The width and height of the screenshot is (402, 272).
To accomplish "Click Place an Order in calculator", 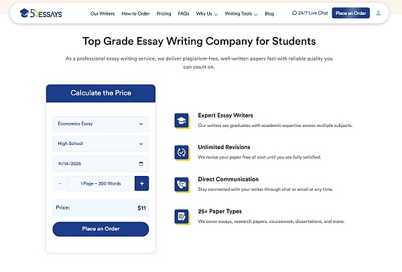I will coord(100,229).
